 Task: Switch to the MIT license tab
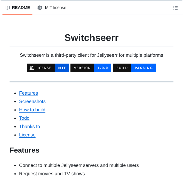(52, 7)
